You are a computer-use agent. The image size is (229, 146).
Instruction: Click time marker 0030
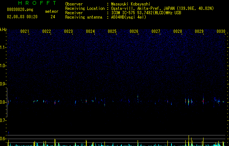tap(221, 31)
